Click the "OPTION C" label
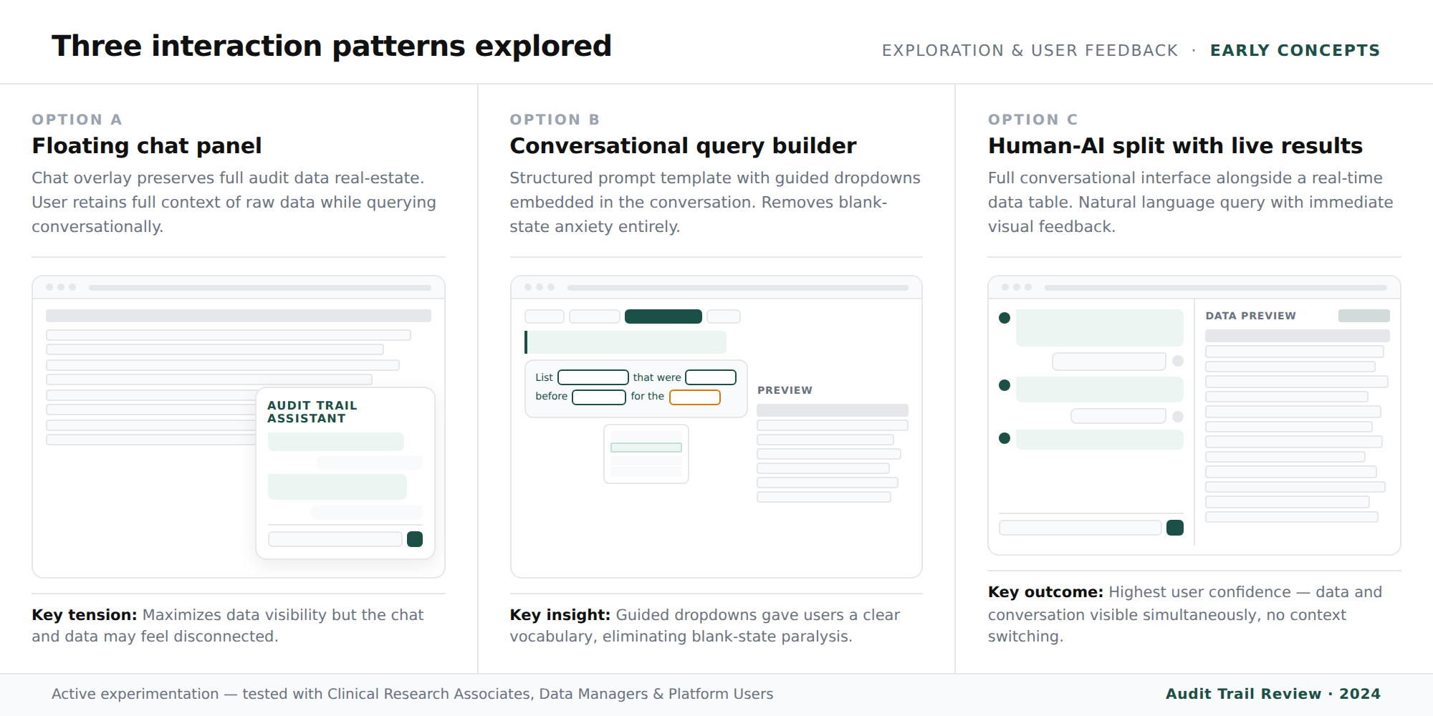This screenshot has height=716, width=1433. (x=1033, y=120)
